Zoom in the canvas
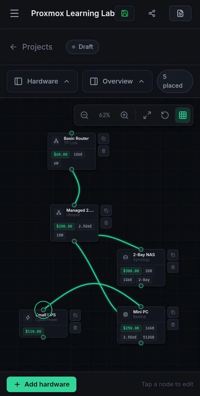Image resolution: width=200 pixels, height=396 pixels. tap(124, 115)
